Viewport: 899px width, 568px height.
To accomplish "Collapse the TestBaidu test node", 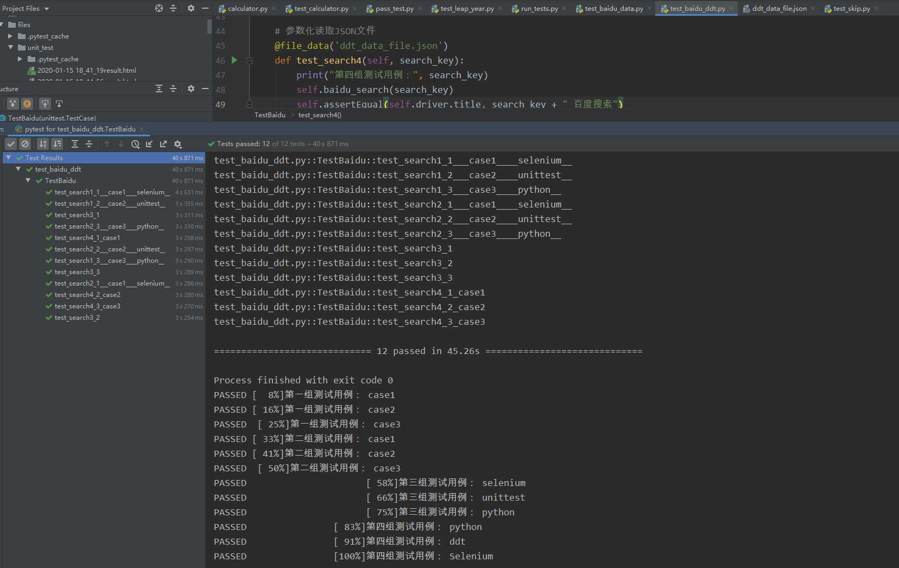I will 28,180.
